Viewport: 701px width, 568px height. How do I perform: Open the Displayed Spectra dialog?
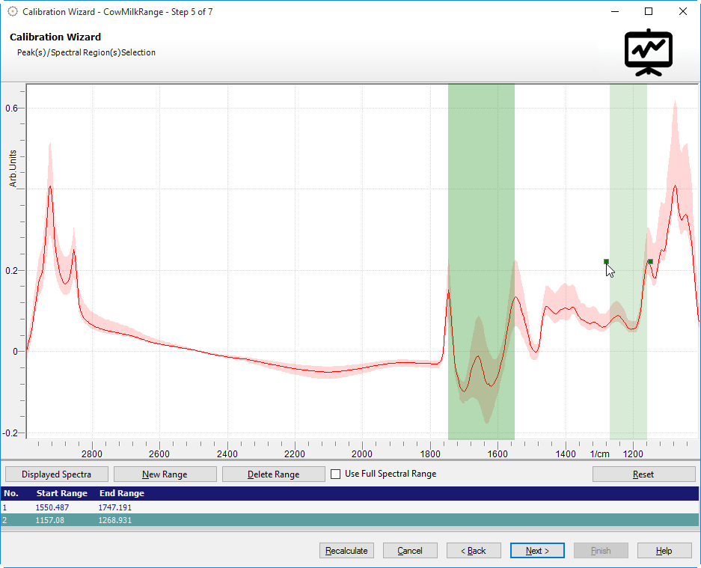(x=56, y=474)
